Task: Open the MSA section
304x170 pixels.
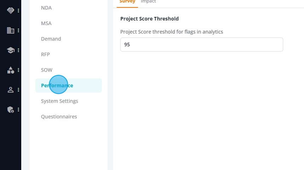Action: click(46, 23)
